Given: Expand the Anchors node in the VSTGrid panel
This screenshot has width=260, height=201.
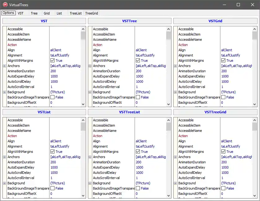Looking at the screenshot, I should click(x=175, y=66).
